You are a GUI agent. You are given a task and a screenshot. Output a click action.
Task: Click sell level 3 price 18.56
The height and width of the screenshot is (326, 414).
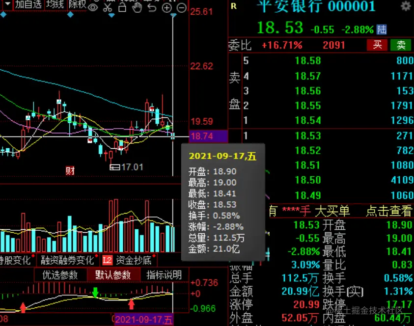tap(307, 91)
